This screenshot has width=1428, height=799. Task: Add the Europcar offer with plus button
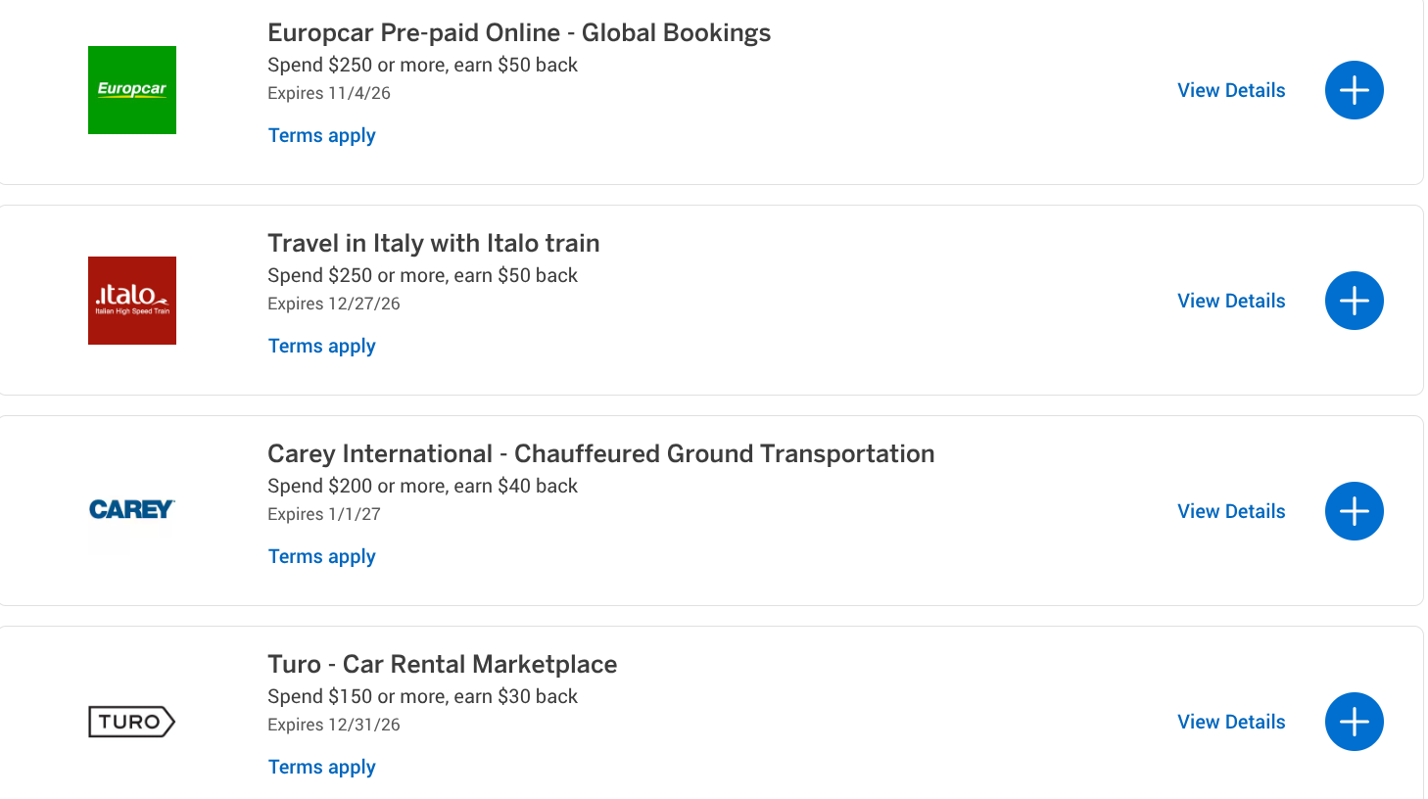click(1354, 90)
